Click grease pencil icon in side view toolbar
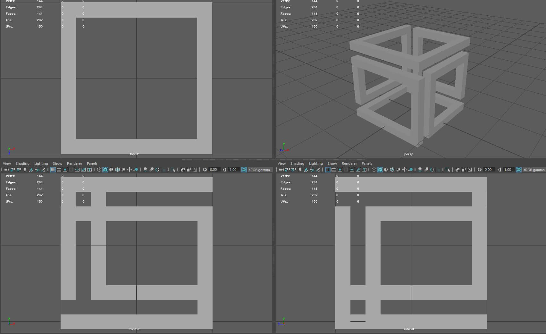The width and height of the screenshot is (546, 334). coord(318,170)
